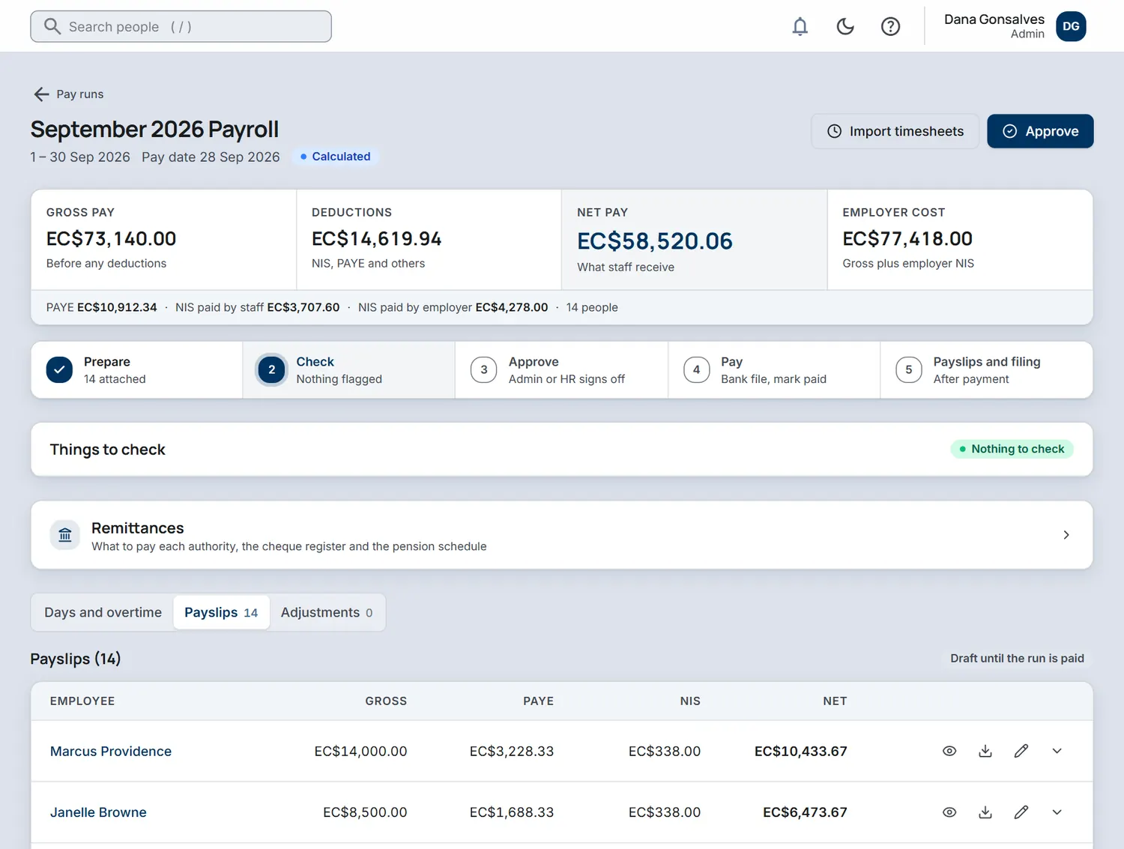Select the Prepare step

tap(136, 370)
